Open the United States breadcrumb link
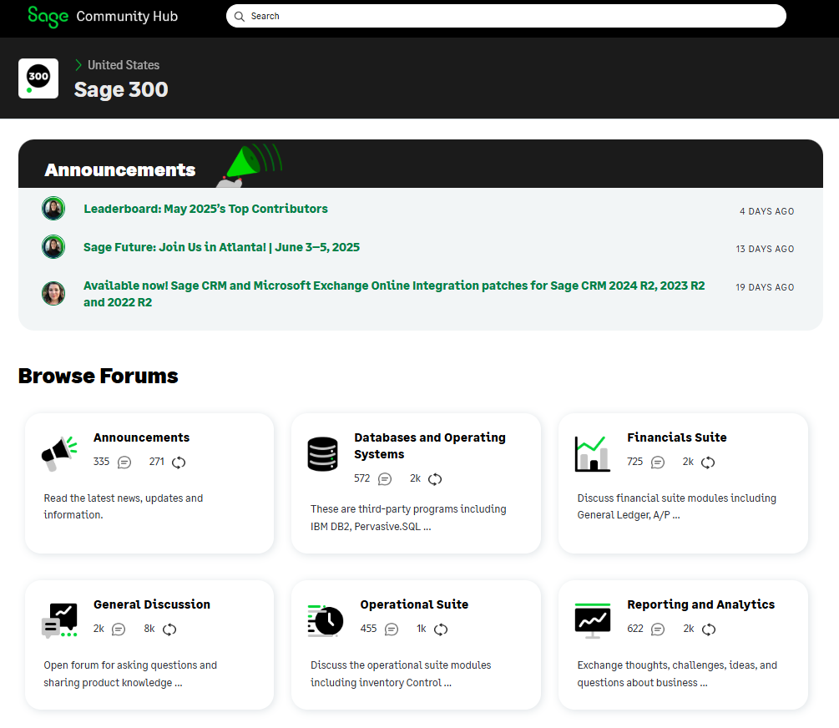 point(124,65)
